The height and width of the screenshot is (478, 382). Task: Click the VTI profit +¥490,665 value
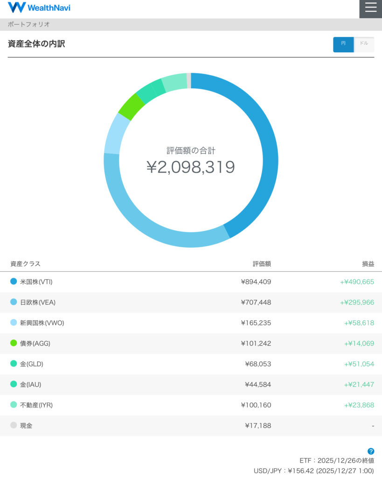click(357, 282)
